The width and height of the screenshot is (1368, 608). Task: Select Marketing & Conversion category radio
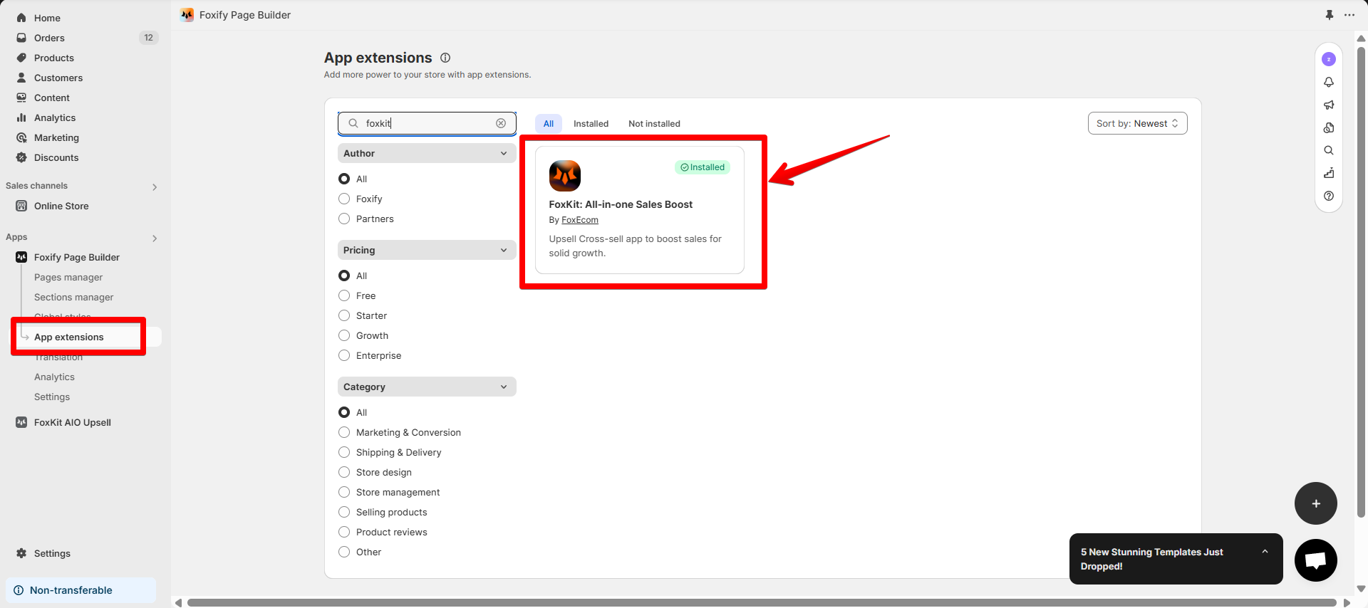(x=344, y=432)
